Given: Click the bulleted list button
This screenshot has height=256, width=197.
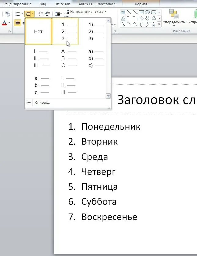Looking at the screenshot, I should tap(18, 14).
